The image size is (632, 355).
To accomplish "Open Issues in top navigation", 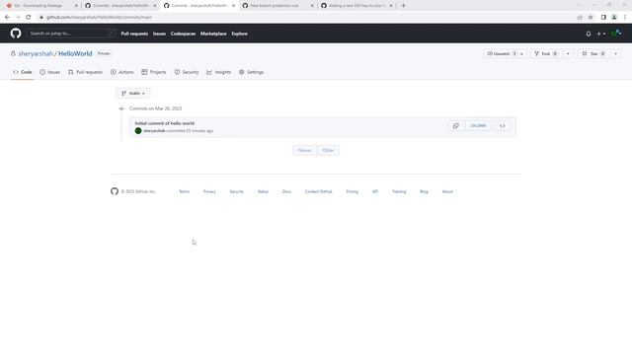I will point(159,34).
